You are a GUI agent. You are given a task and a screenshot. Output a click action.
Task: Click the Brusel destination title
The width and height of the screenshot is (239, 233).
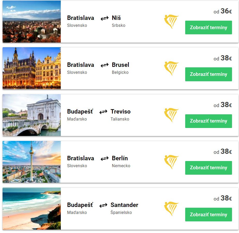(120, 65)
